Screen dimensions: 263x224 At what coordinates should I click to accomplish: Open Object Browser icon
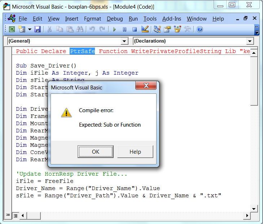coord(177,29)
